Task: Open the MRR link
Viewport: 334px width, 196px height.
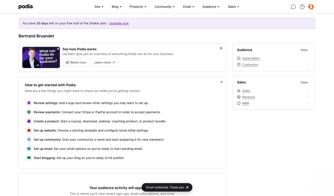Action: pyautogui.click(x=245, y=103)
